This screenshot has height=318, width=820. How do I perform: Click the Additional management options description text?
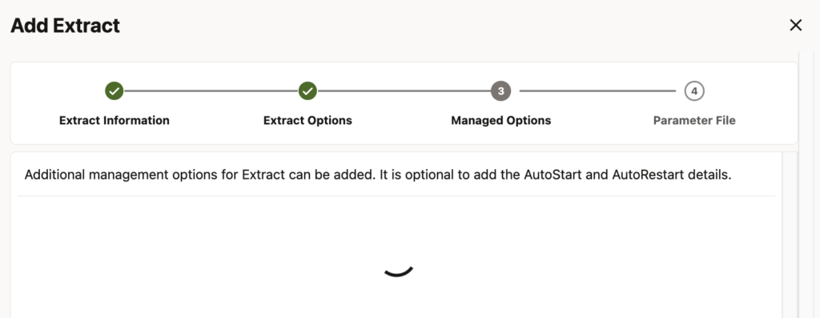point(378,175)
